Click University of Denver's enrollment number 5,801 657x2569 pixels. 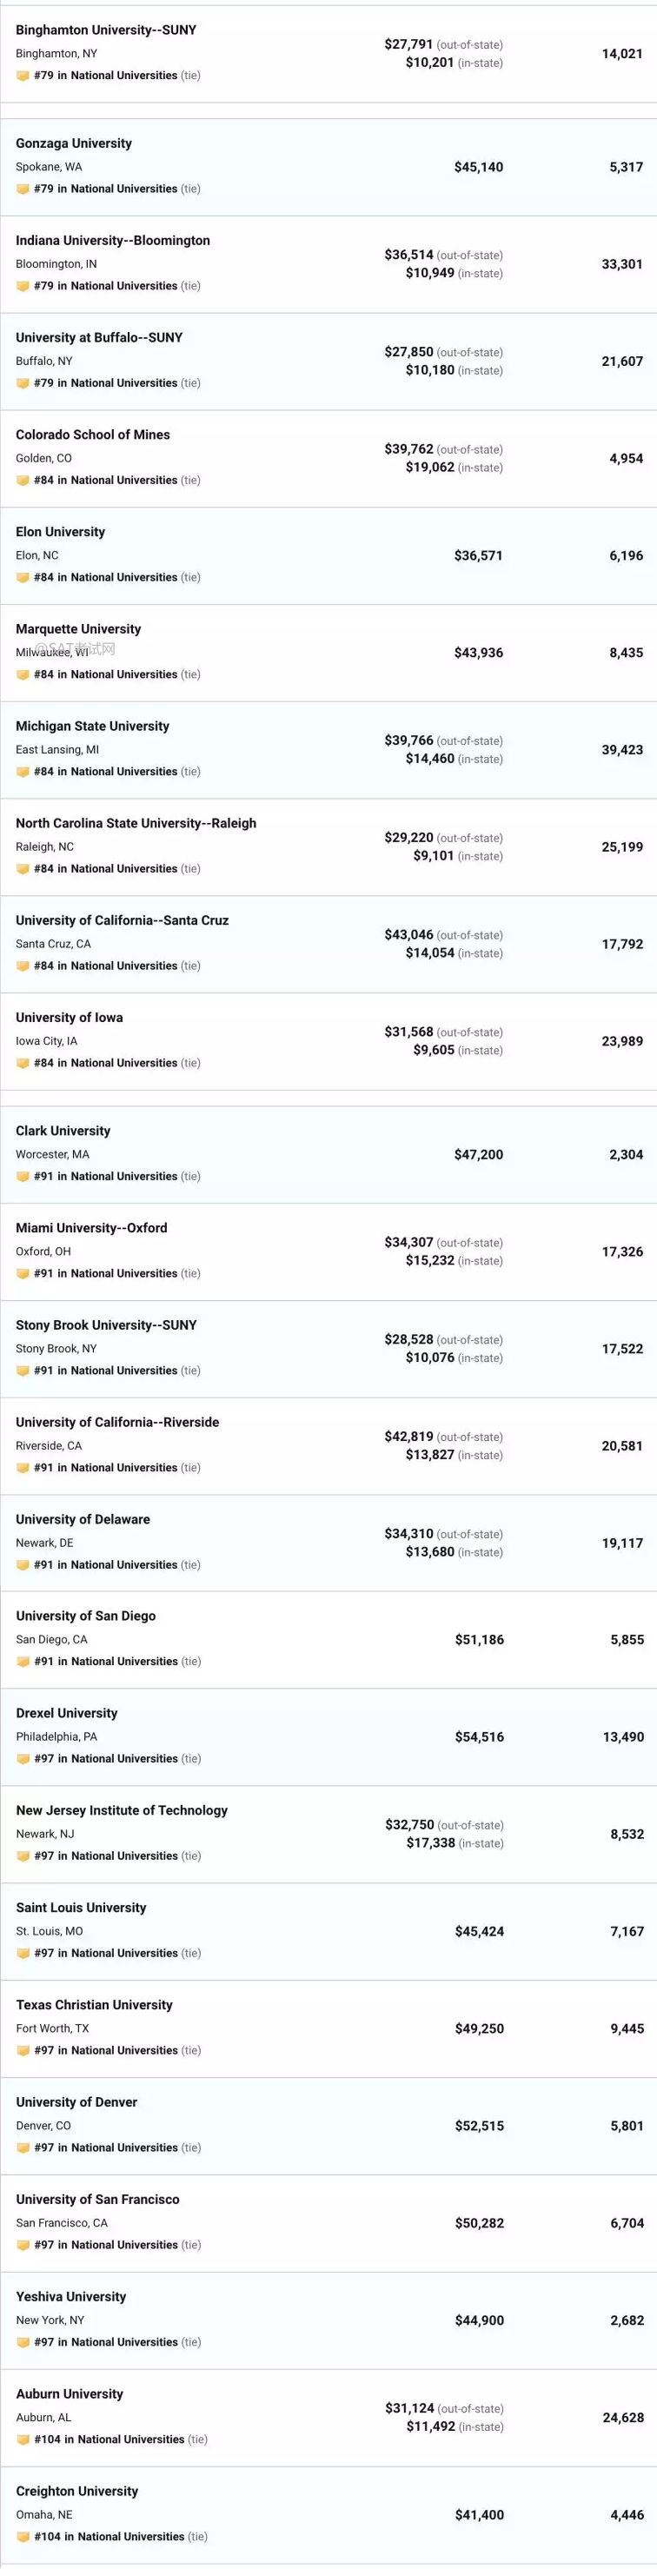tap(627, 2127)
